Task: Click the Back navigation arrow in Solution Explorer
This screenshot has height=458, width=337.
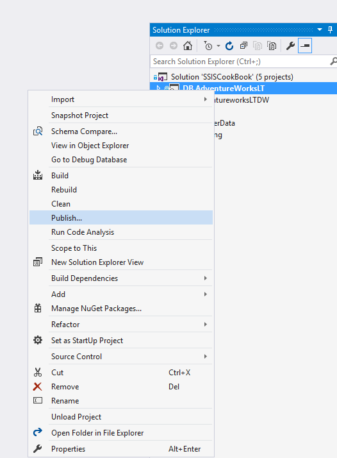Action: pyautogui.click(x=160, y=46)
